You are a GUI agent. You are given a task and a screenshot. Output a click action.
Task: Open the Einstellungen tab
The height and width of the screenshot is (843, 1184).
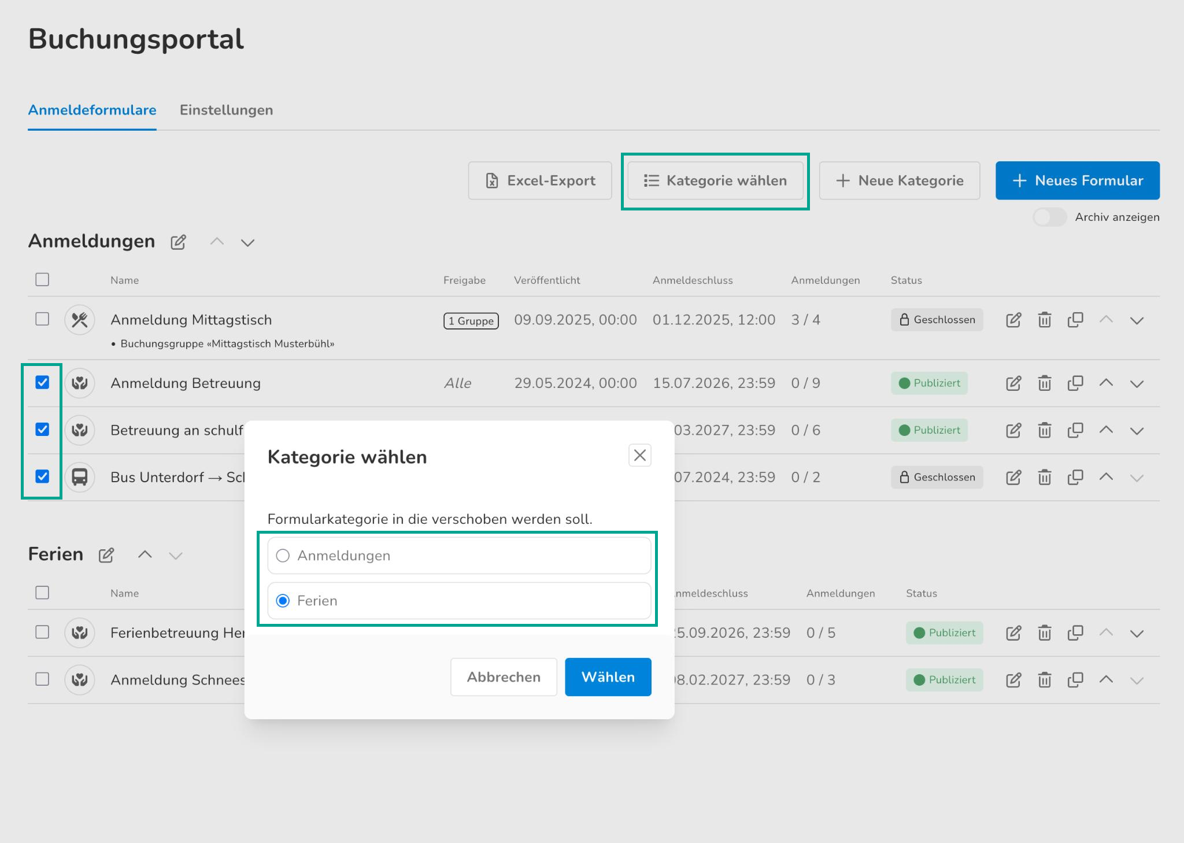227,110
